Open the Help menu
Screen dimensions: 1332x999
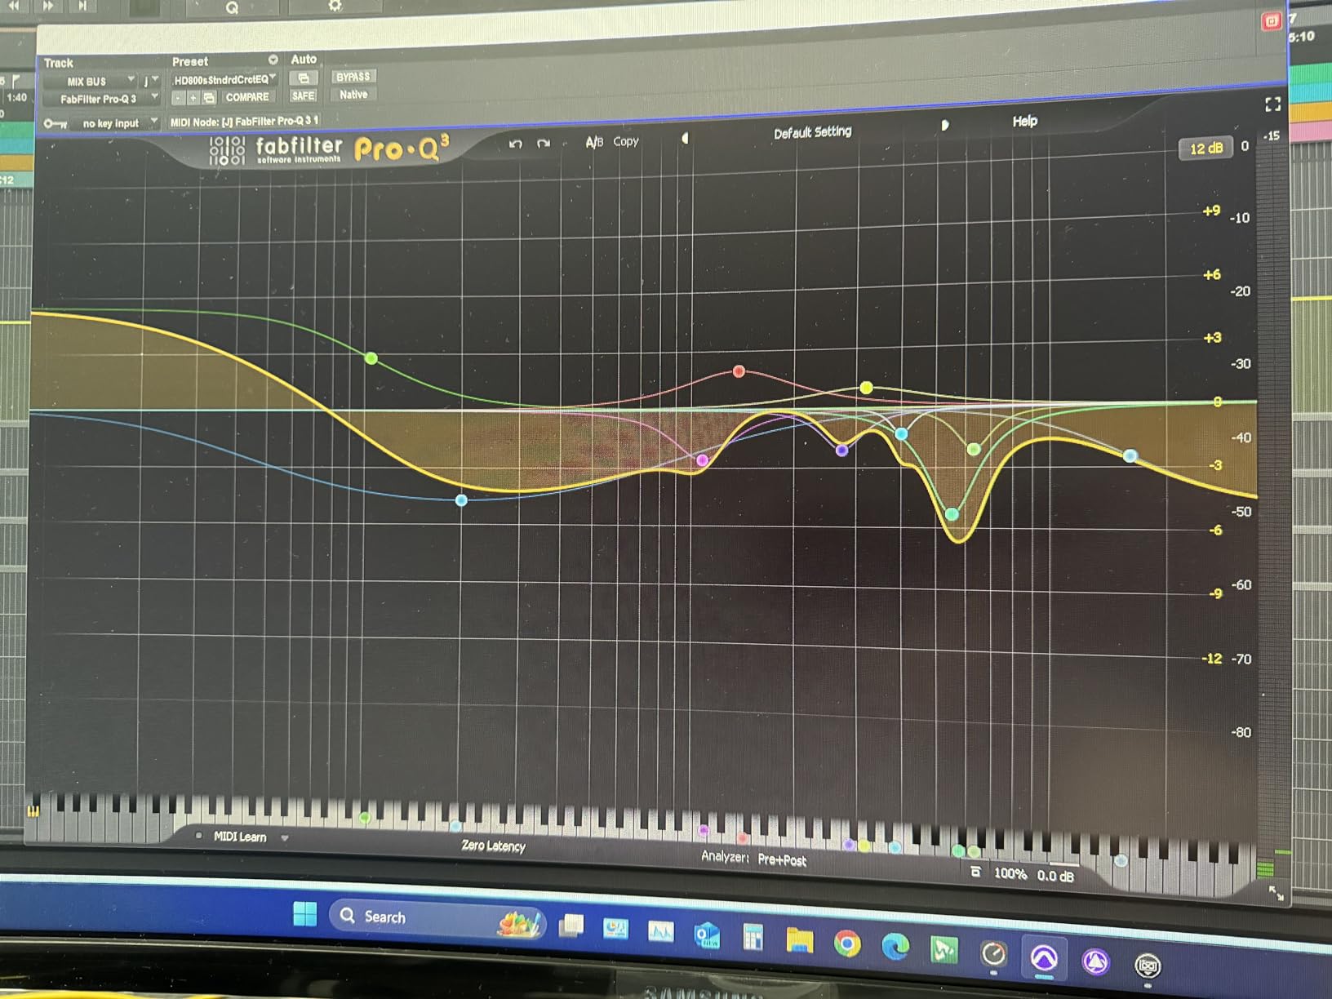(1025, 122)
